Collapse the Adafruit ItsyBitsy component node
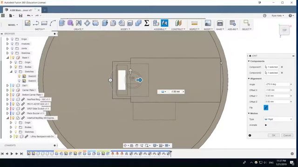 click(7, 118)
